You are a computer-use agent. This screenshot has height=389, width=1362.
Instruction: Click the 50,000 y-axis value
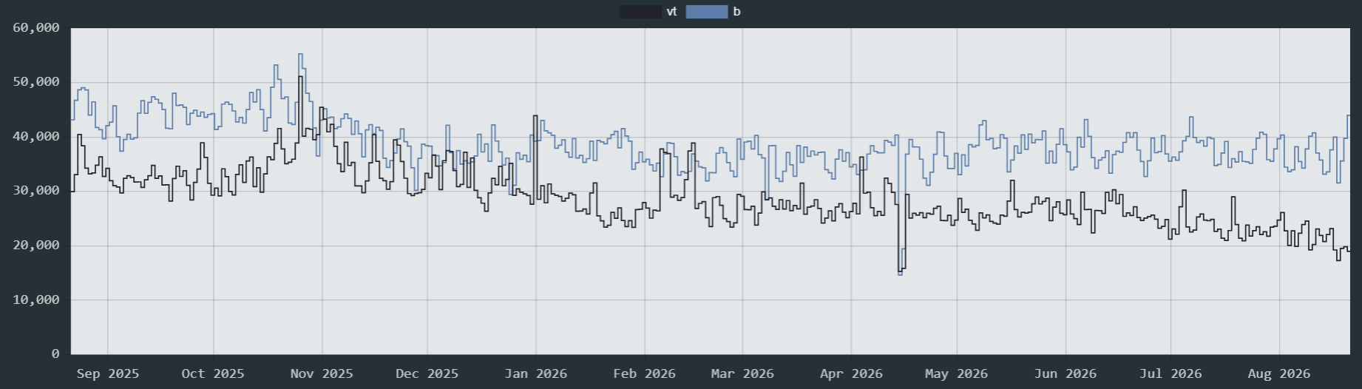pos(36,82)
